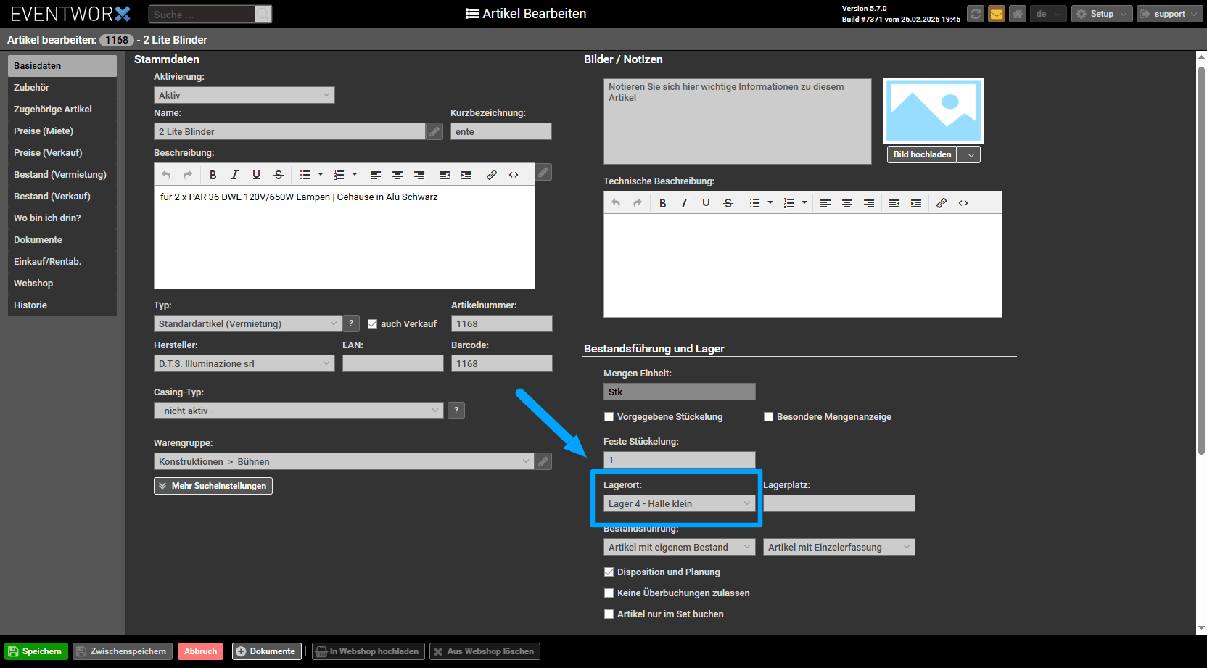
Task: Open the Aktivierung dropdown
Action: [x=244, y=95]
